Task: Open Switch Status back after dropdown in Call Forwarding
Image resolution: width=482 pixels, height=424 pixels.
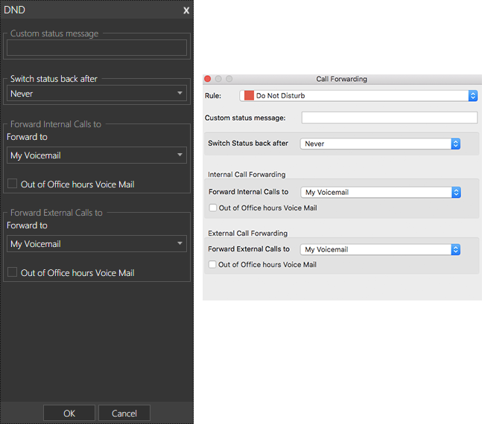Action: point(380,144)
